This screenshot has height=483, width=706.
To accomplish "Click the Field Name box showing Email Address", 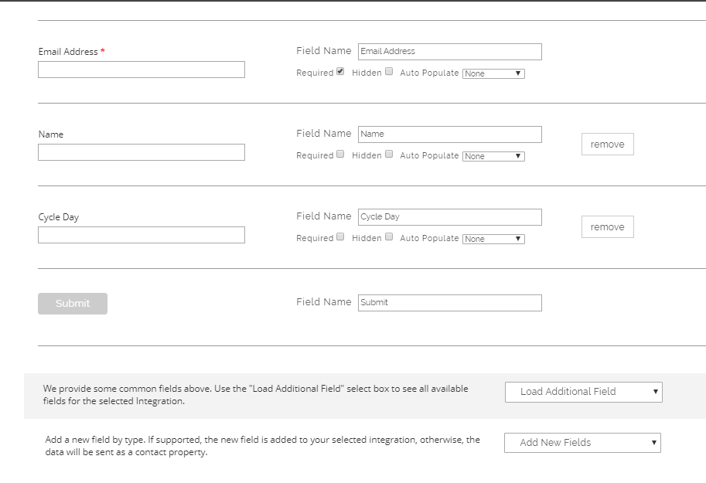I will [449, 51].
